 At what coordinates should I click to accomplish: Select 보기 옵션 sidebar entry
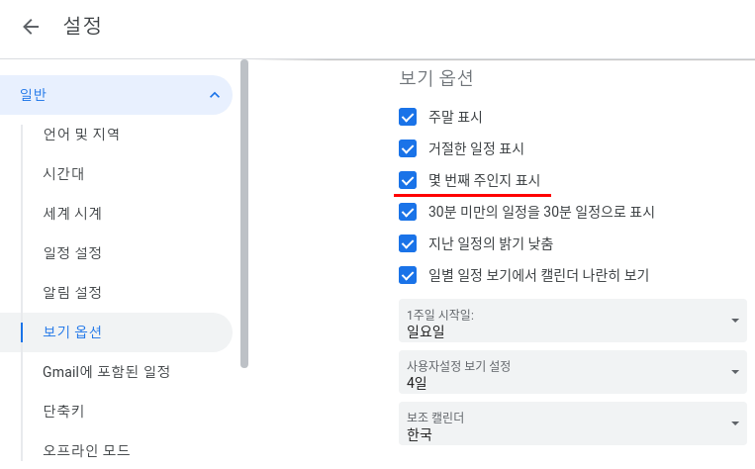tap(116, 331)
